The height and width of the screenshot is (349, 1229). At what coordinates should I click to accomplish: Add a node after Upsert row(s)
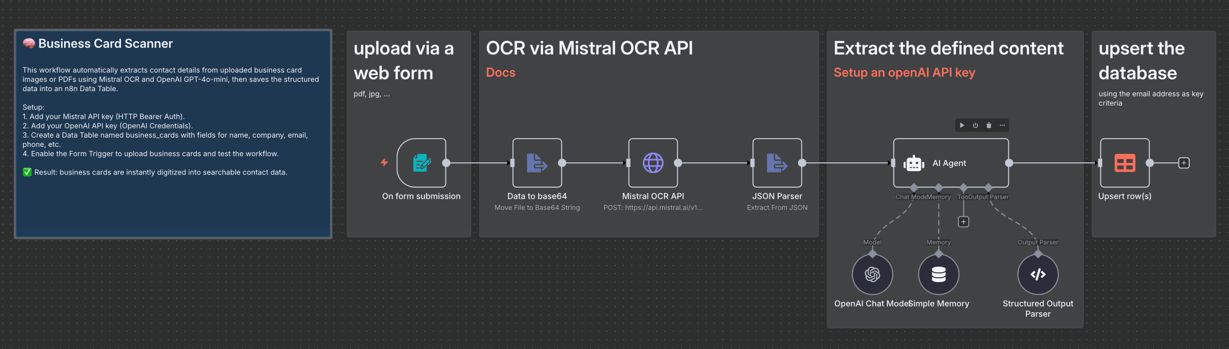(x=1184, y=163)
